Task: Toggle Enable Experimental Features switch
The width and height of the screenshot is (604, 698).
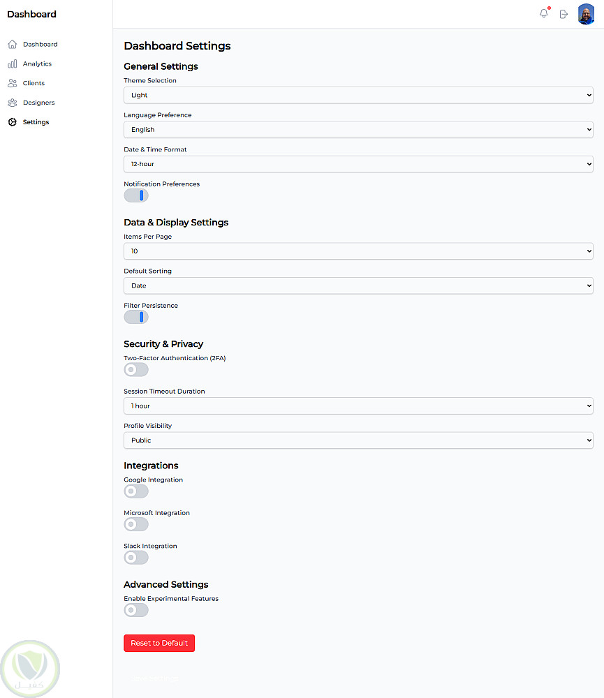Action: [x=136, y=610]
